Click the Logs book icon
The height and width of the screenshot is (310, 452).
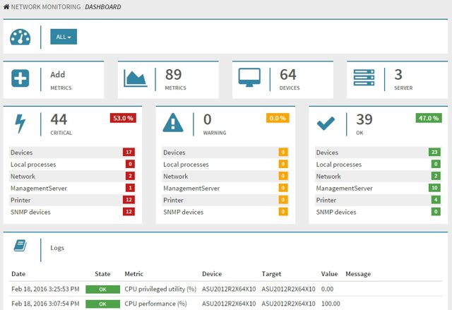[x=20, y=246]
